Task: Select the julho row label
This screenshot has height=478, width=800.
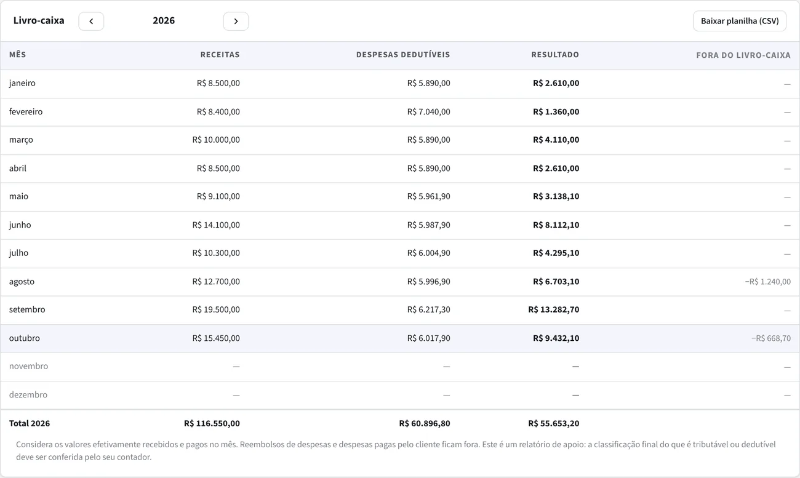Action: (18, 253)
